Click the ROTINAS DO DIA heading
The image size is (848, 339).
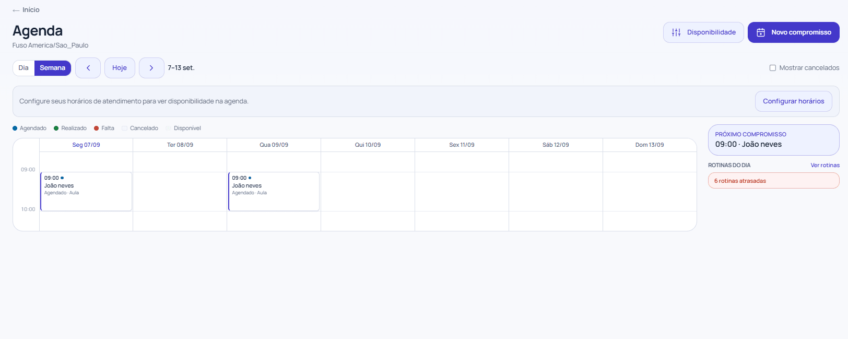729,165
